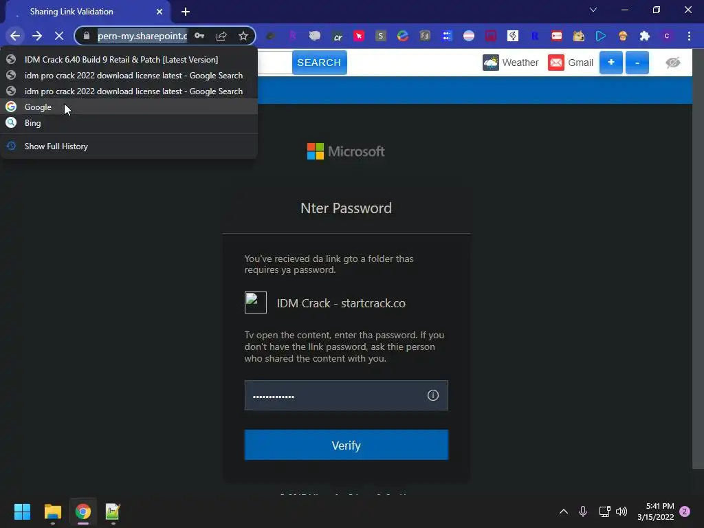The height and width of the screenshot is (528, 704).
Task: Click the Weather icon in the page toolbar
Action: pyautogui.click(x=491, y=63)
